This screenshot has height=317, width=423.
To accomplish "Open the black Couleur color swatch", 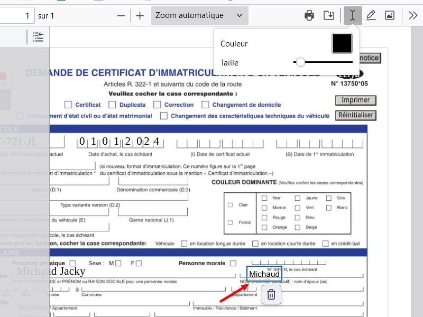I will coord(342,43).
